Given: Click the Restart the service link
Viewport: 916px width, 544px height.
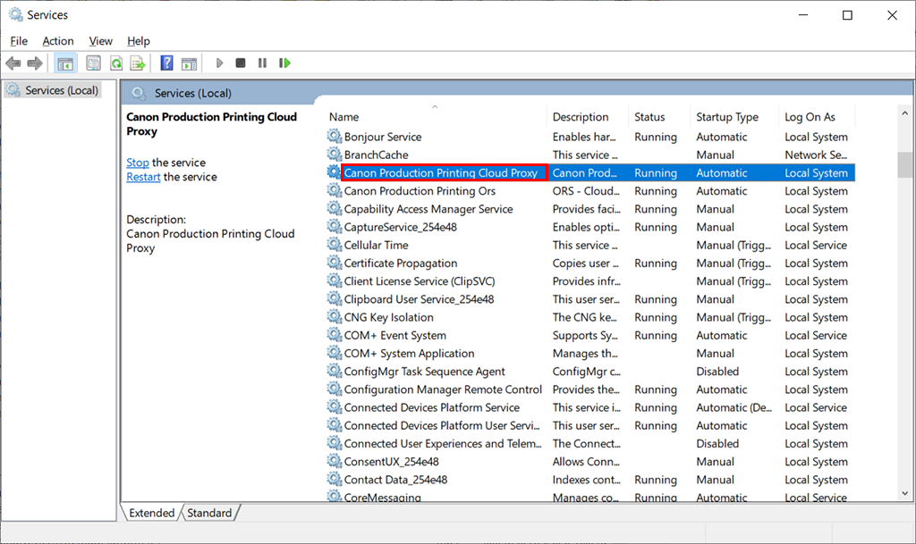Looking at the screenshot, I should 143,177.
